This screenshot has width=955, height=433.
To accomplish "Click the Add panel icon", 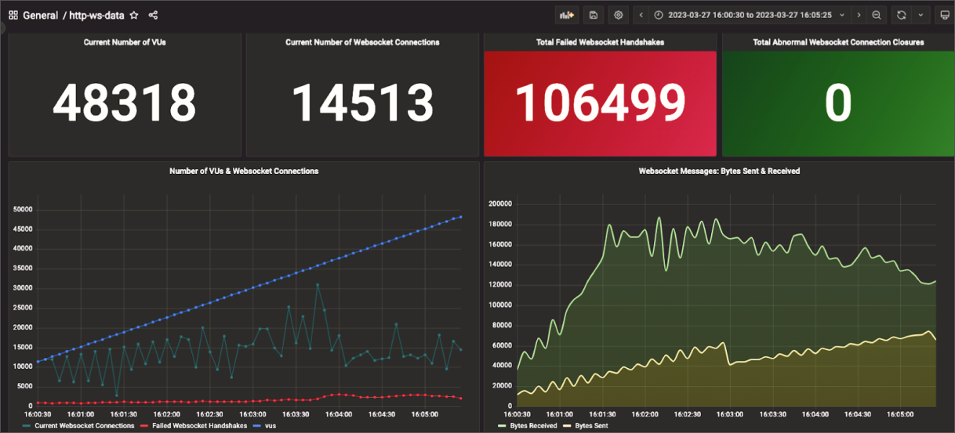I will point(566,15).
